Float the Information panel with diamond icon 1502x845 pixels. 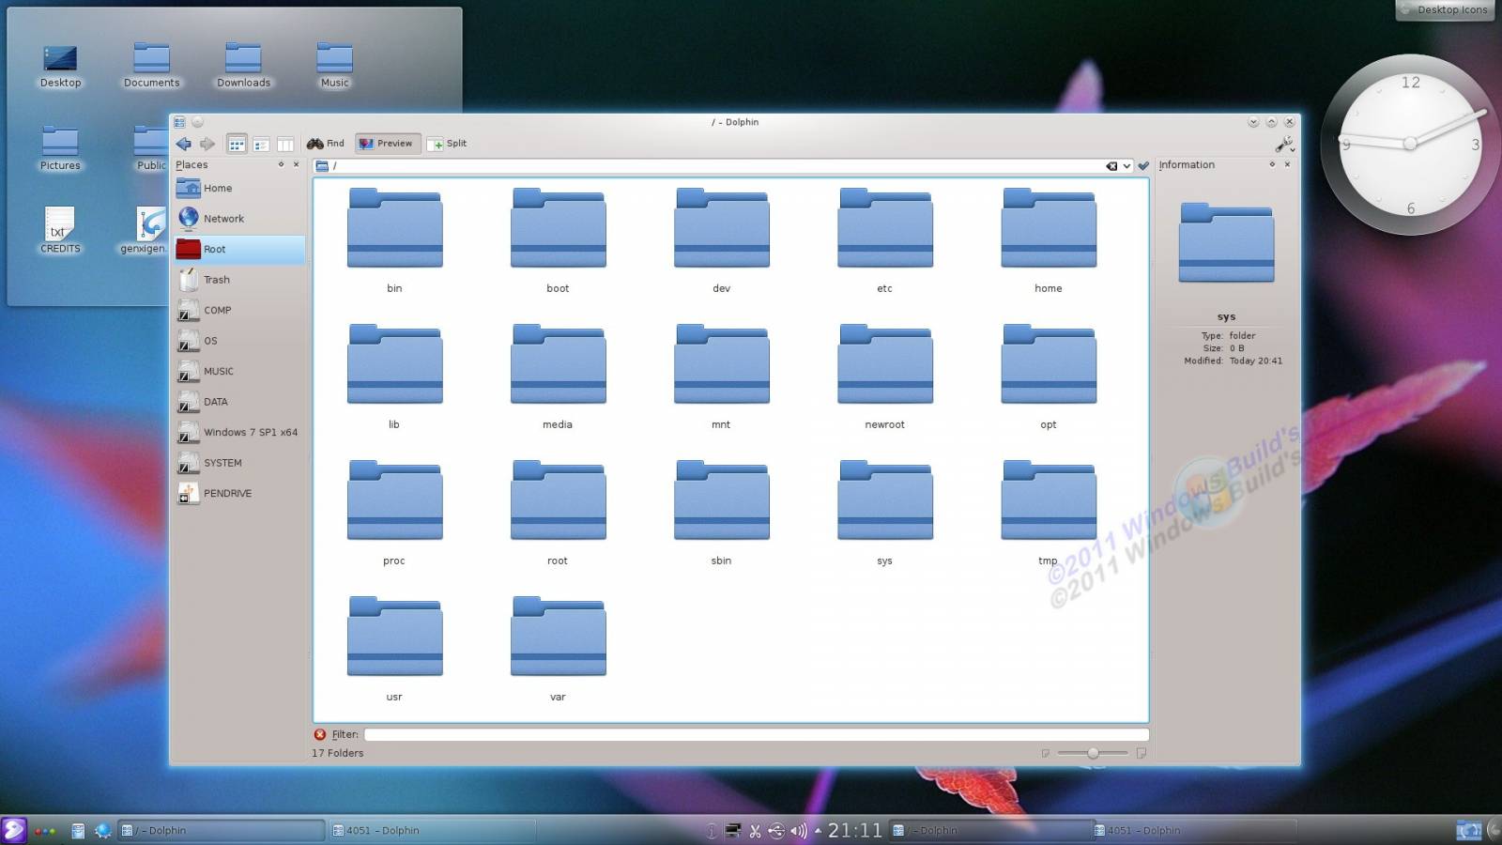point(1272,164)
